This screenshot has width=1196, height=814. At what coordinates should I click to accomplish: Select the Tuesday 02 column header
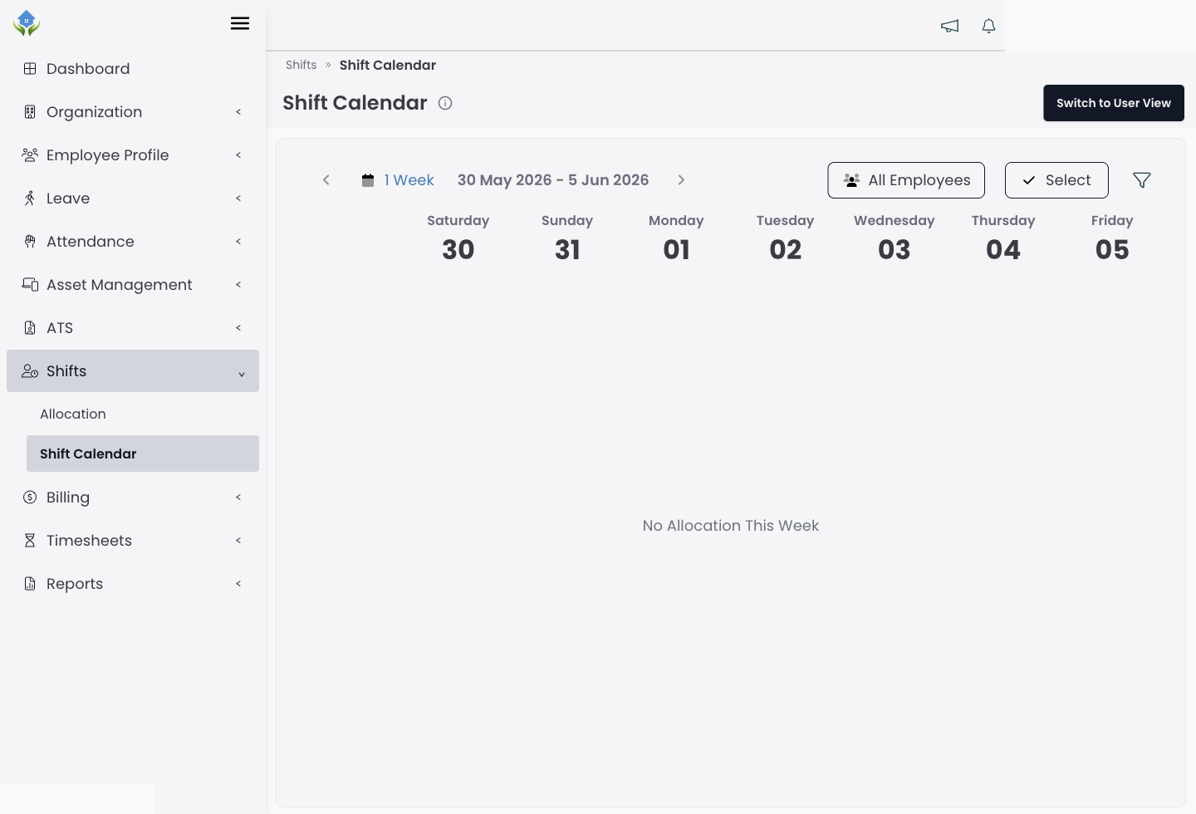click(785, 238)
